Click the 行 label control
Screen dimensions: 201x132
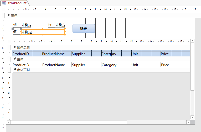click(x=51, y=25)
